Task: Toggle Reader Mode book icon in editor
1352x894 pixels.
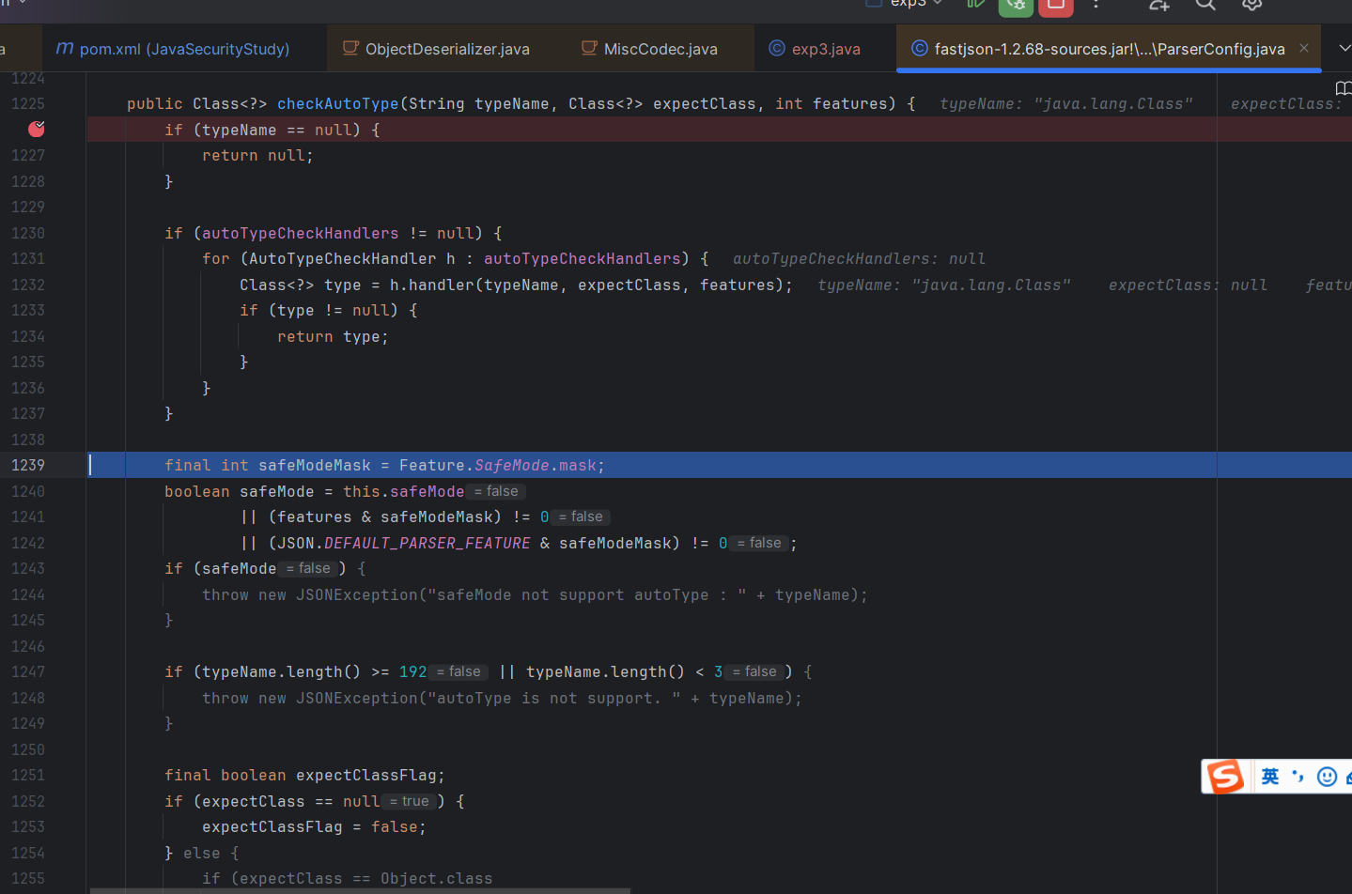Action: 1344,88
